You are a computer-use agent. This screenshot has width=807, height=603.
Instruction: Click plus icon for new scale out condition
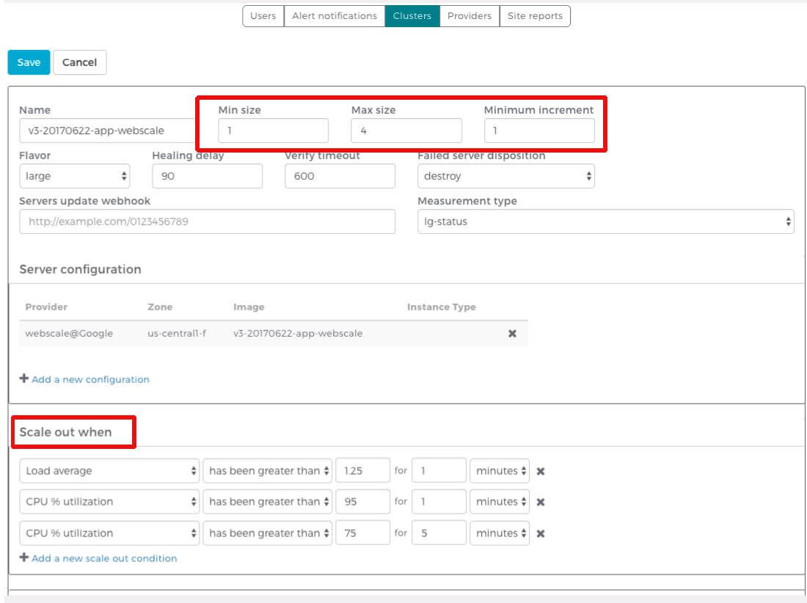[24, 558]
